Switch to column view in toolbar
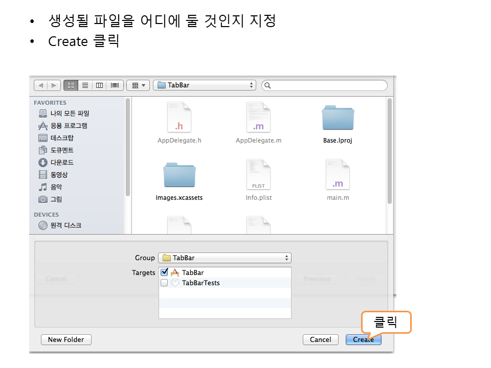This screenshot has width=491, height=368. [100, 85]
